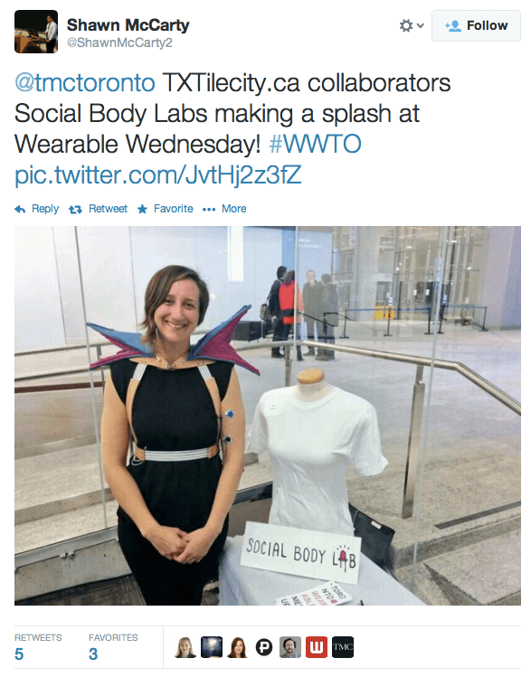The image size is (531, 677).
Task: Enlarge the Social Body Lab photo
Action: [268, 416]
